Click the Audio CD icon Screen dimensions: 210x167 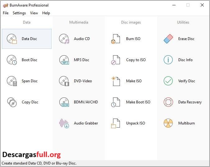[x=64, y=39]
